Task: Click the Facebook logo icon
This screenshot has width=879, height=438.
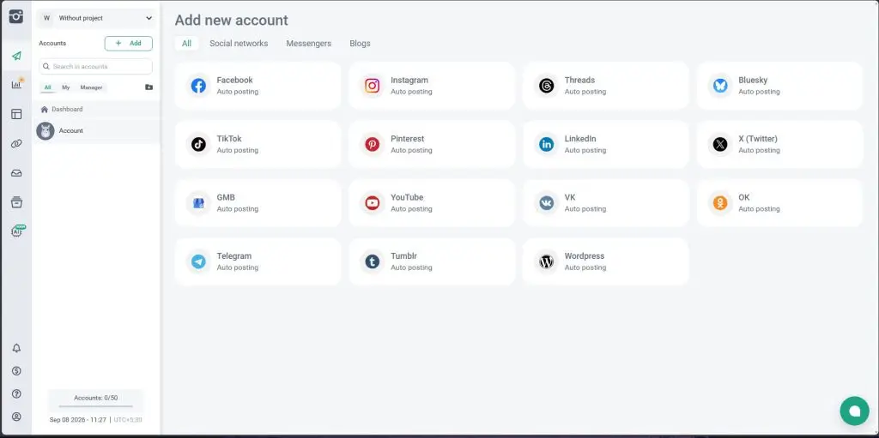Action: tap(198, 86)
